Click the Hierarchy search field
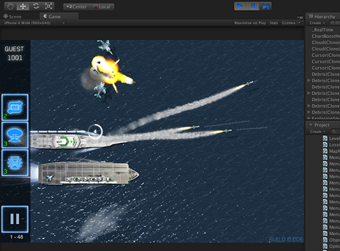The width and height of the screenshot is (340, 251). point(335,23)
